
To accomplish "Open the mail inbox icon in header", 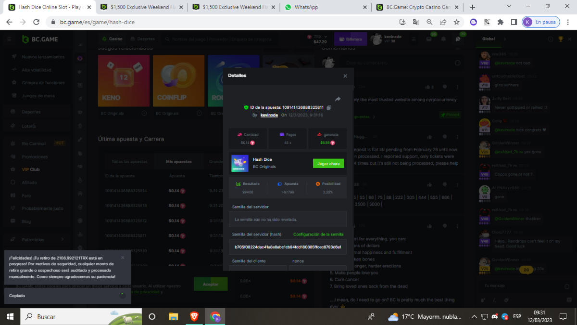I will pyautogui.click(x=429, y=39).
